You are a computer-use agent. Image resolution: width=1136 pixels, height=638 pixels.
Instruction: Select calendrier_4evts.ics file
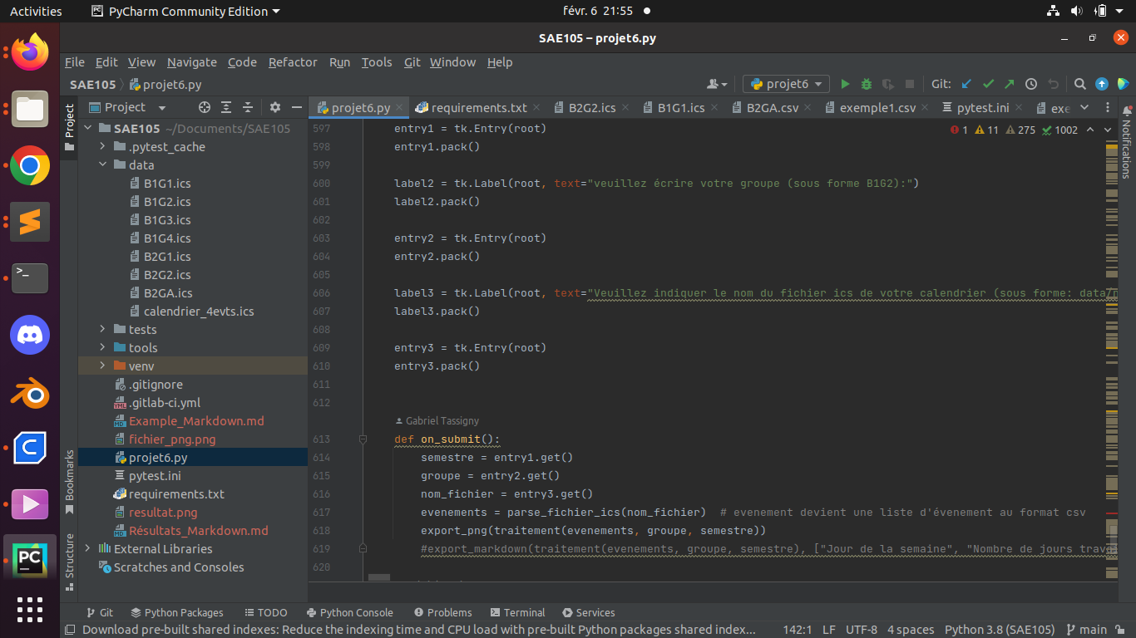pos(199,312)
